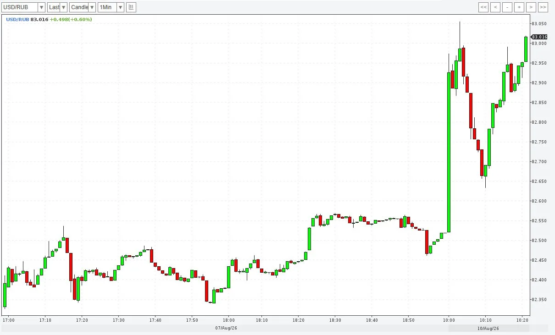Step chart back with < button
555x335 pixels.
[495, 7]
